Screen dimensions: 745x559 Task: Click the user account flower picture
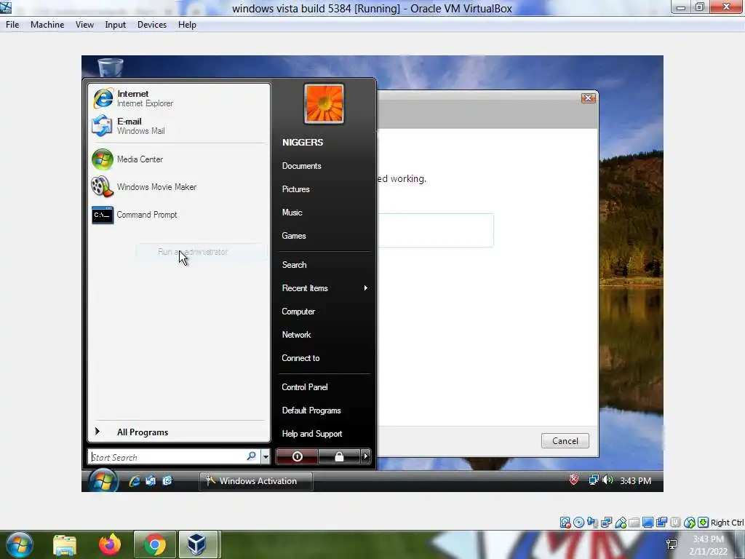click(324, 103)
